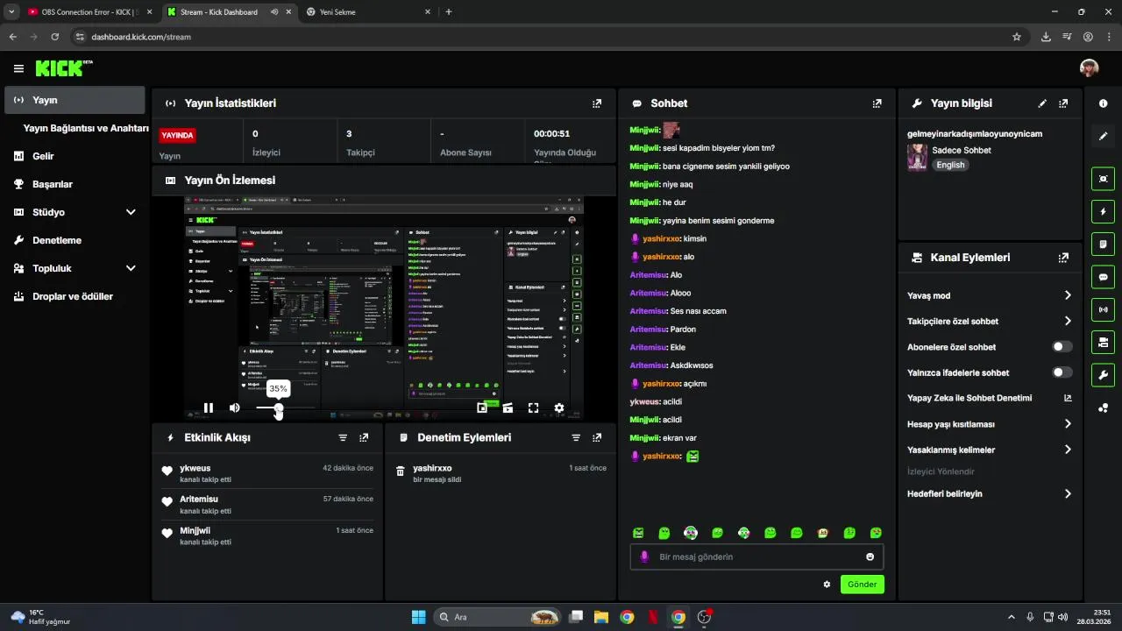Open the profile avatar menu
Image resolution: width=1122 pixels, height=631 pixels.
tap(1089, 68)
